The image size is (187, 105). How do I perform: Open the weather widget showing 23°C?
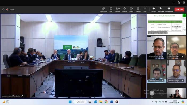point(7,102)
